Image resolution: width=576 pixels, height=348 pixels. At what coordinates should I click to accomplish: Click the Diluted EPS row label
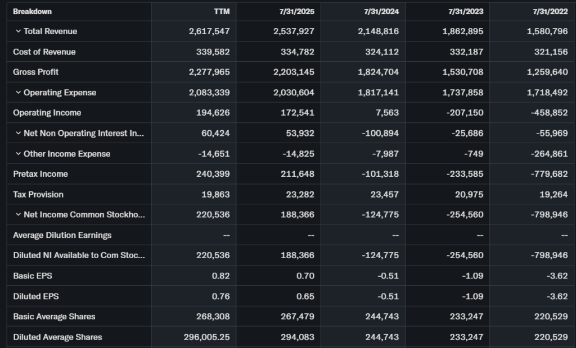35,296
